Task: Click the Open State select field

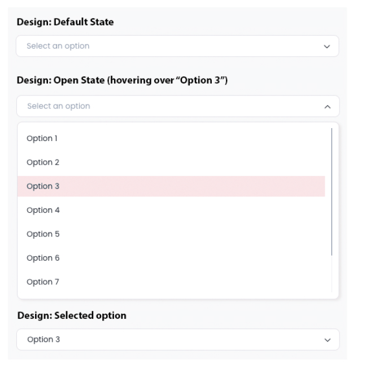Action: [x=178, y=106]
